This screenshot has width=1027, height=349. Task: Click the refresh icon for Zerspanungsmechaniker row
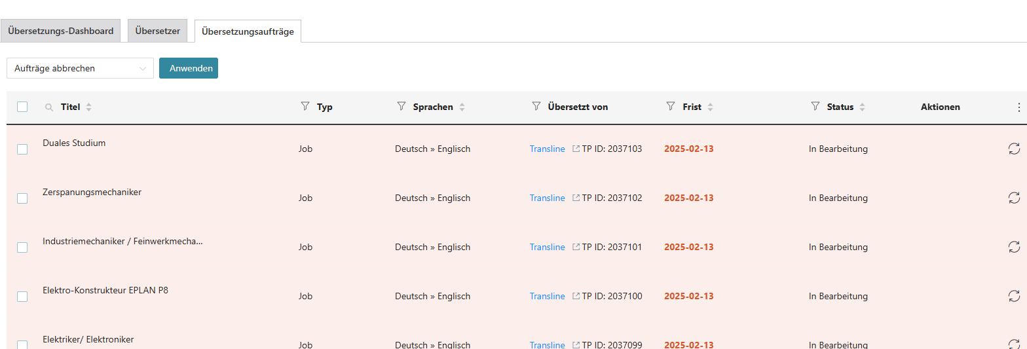click(1014, 198)
